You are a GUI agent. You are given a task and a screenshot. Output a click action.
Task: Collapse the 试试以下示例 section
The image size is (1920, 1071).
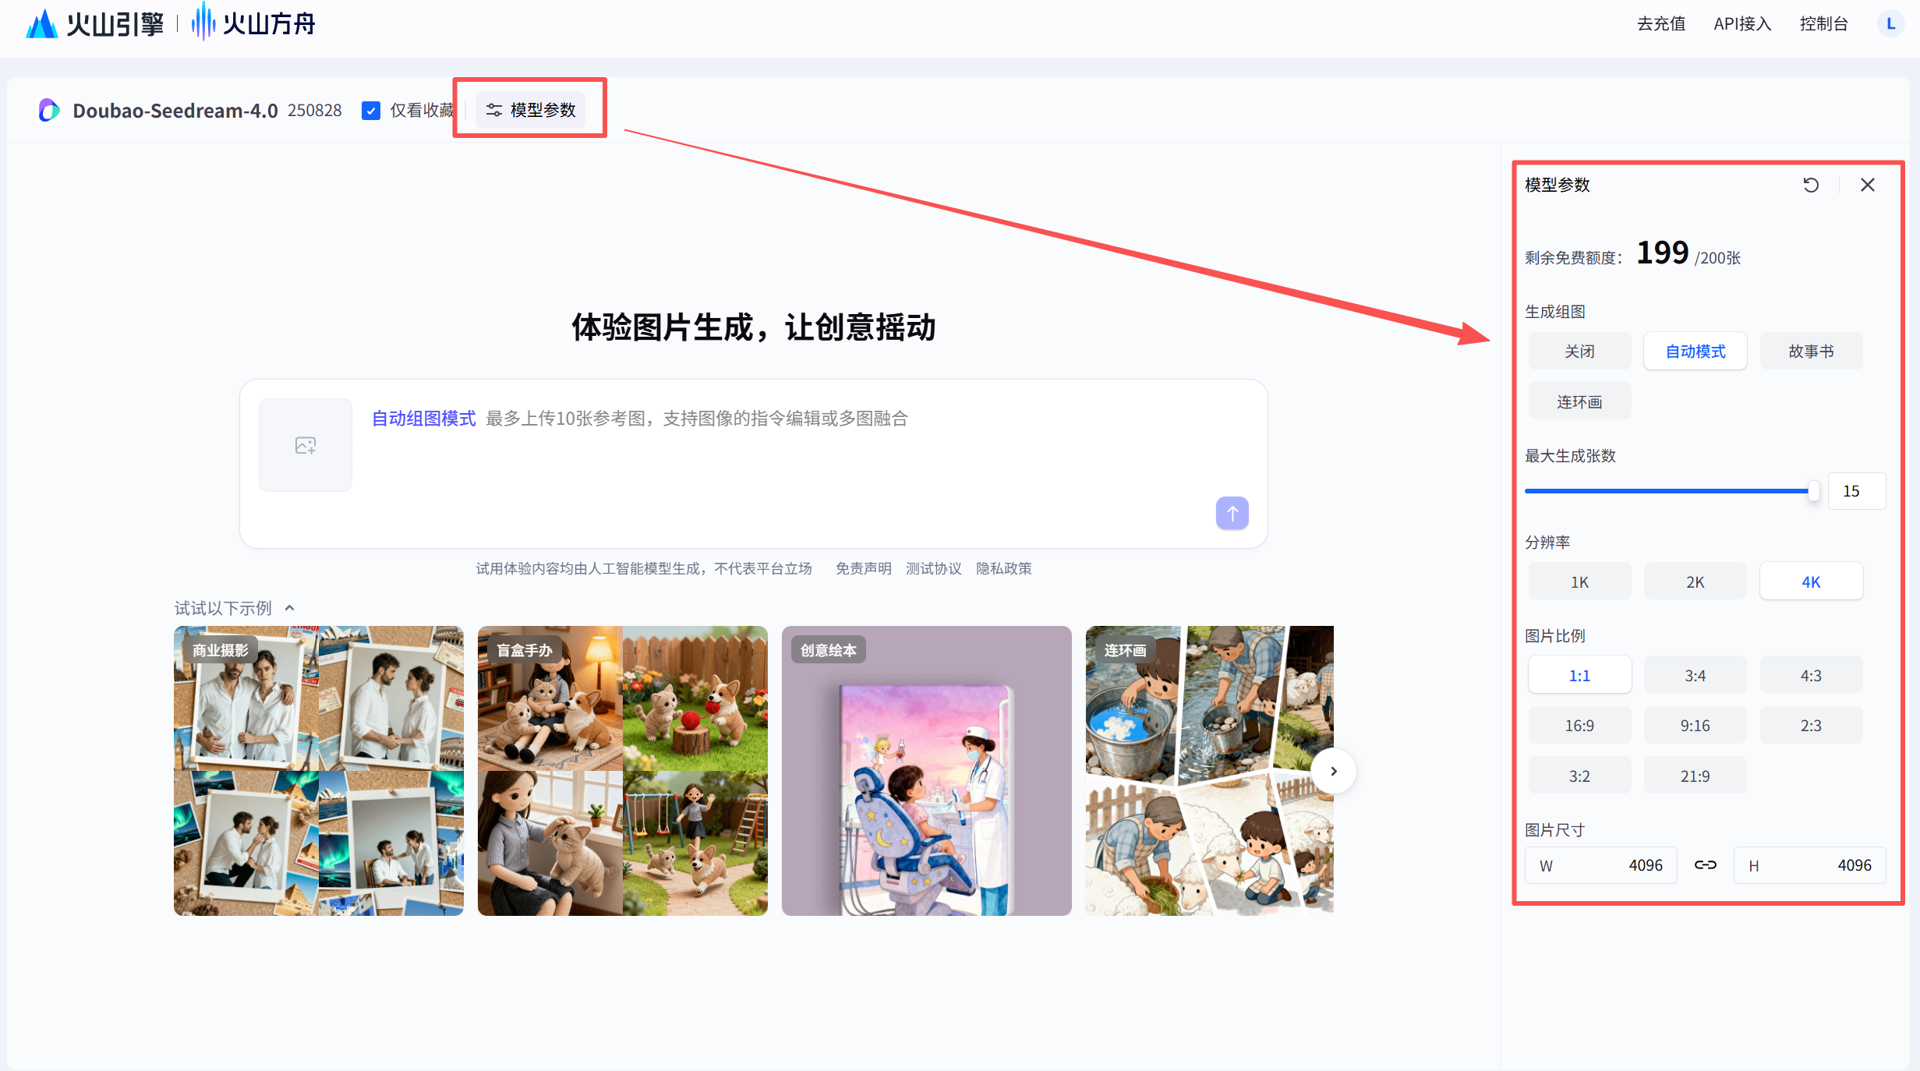point(290,608)
